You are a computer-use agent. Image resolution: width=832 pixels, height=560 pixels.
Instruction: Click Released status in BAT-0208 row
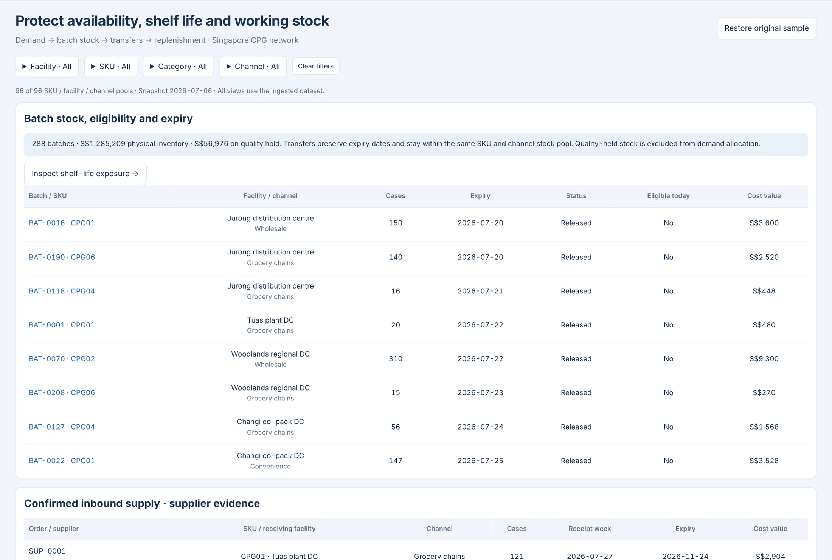click(x=576, y=392)
